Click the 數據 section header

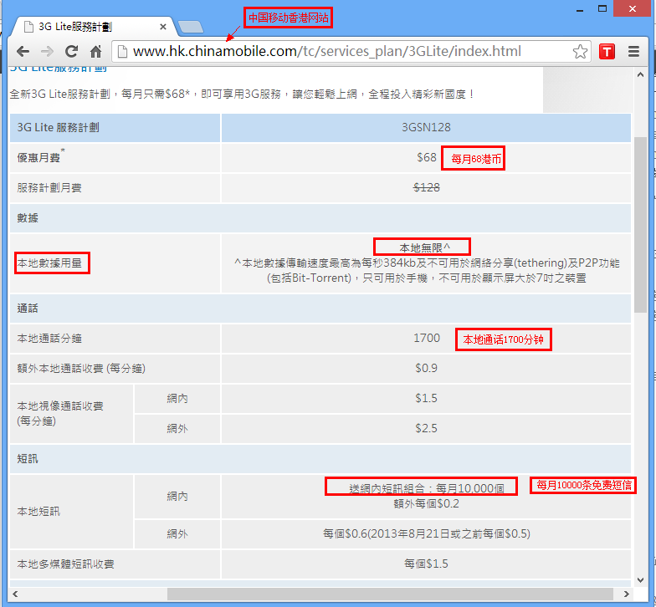pyautogui.click(x=28, y=217)
